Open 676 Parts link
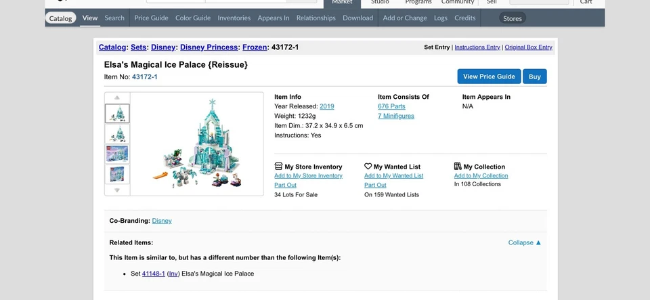This screenshot has height=300, width=650. click(x=391, y=106)
